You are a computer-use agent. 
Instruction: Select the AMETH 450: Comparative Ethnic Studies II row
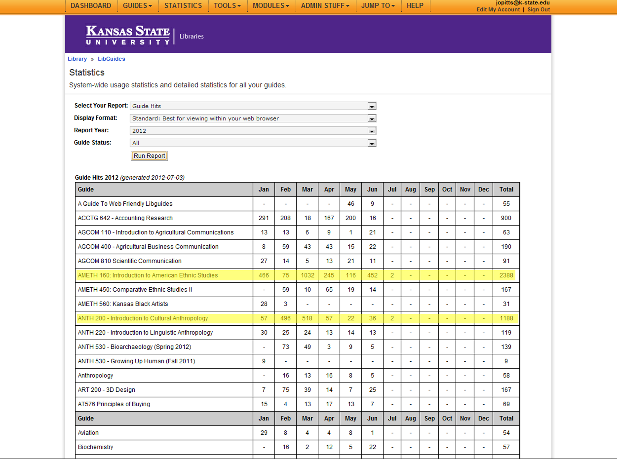[297, 290]
